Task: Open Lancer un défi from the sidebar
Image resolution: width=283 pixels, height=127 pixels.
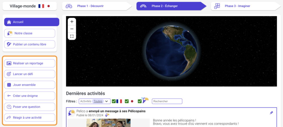Action: [x=30, y=74]
